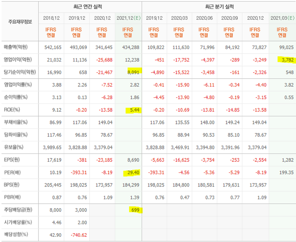Click the -7.52 operating margin value
This screenshot has height=242, width=296.
pos(107,85)
